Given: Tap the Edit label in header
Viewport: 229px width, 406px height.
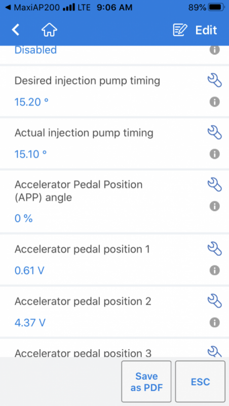Looking at the screenshot, I should [x=206, y=30].
